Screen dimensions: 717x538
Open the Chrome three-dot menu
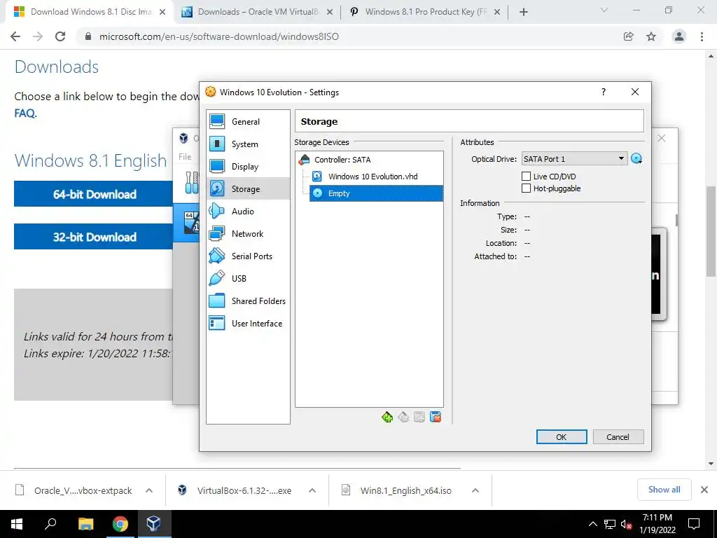(702, 36)
